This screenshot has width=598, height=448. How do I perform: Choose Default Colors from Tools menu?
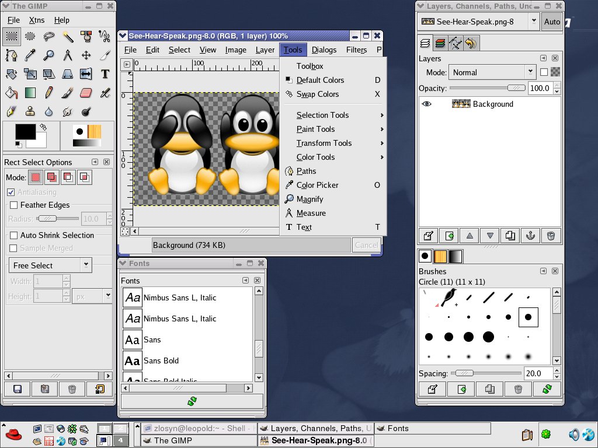click(x=334, y=80)
